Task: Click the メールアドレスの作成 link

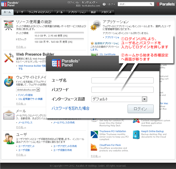Action: (64, 122)
